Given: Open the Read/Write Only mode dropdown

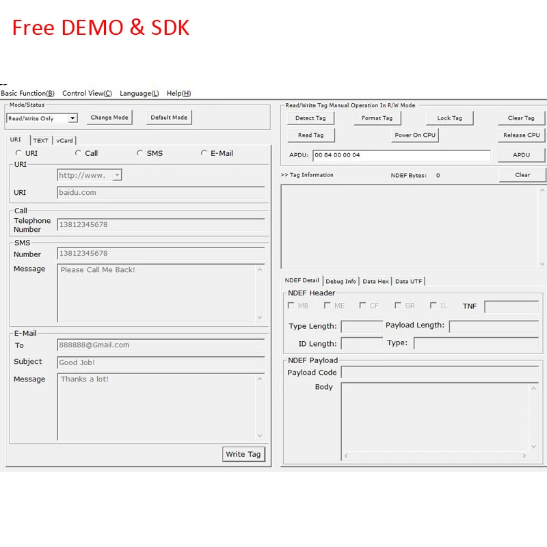Looking at the screenshot, I should pos(71,118).
